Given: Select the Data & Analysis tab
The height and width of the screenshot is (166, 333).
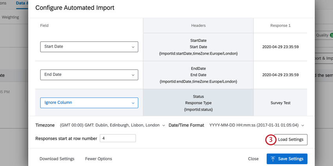Looking at the screenshot, I should click(22, 3).
